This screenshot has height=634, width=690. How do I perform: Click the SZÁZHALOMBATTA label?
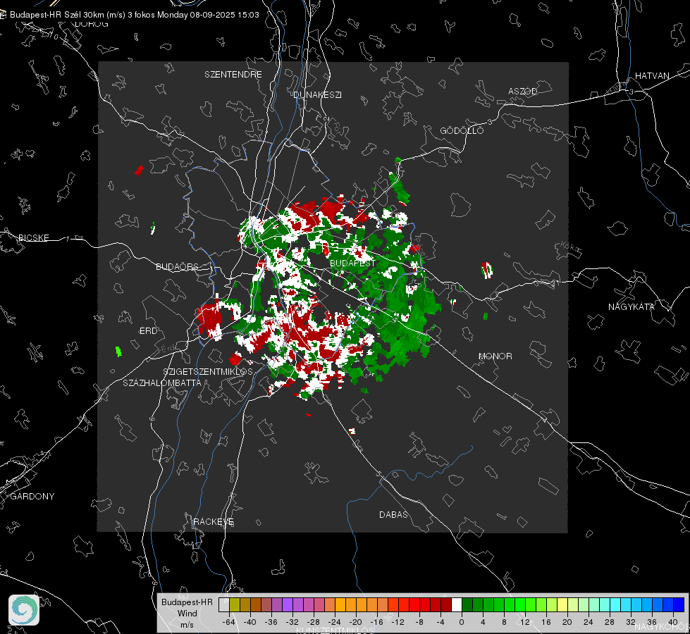[162, 383]
